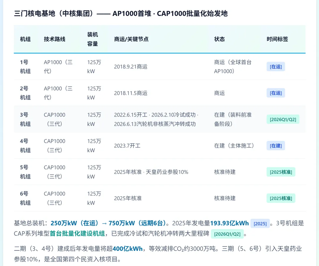Click the [在运] tag for 1号机组
Screen dimensions: 319x266
tap(276, 67)
